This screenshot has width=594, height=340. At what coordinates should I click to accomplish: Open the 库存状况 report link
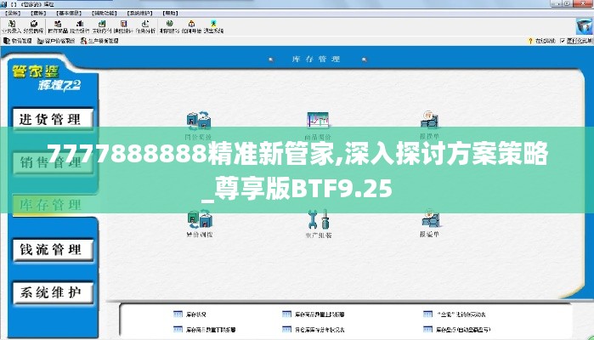click(192, 313)
